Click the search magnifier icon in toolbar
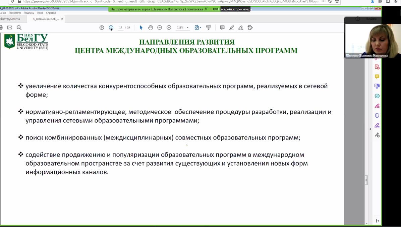This screenshot has height=227, width=401. pyautogui.click(x=19, y=27)
